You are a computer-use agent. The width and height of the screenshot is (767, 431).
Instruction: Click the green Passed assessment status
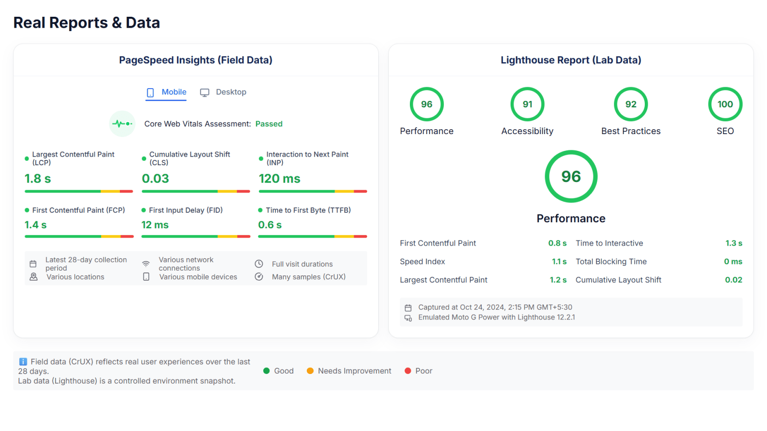click(269, 124)
